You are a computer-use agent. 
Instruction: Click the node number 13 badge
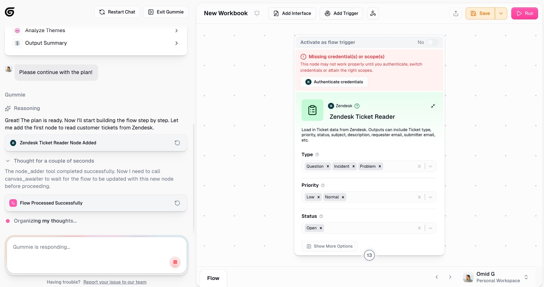point(369,255)
